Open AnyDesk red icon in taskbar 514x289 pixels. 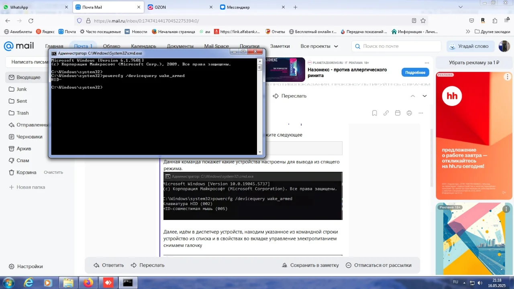pyautogui.click(x=108, y=283)
